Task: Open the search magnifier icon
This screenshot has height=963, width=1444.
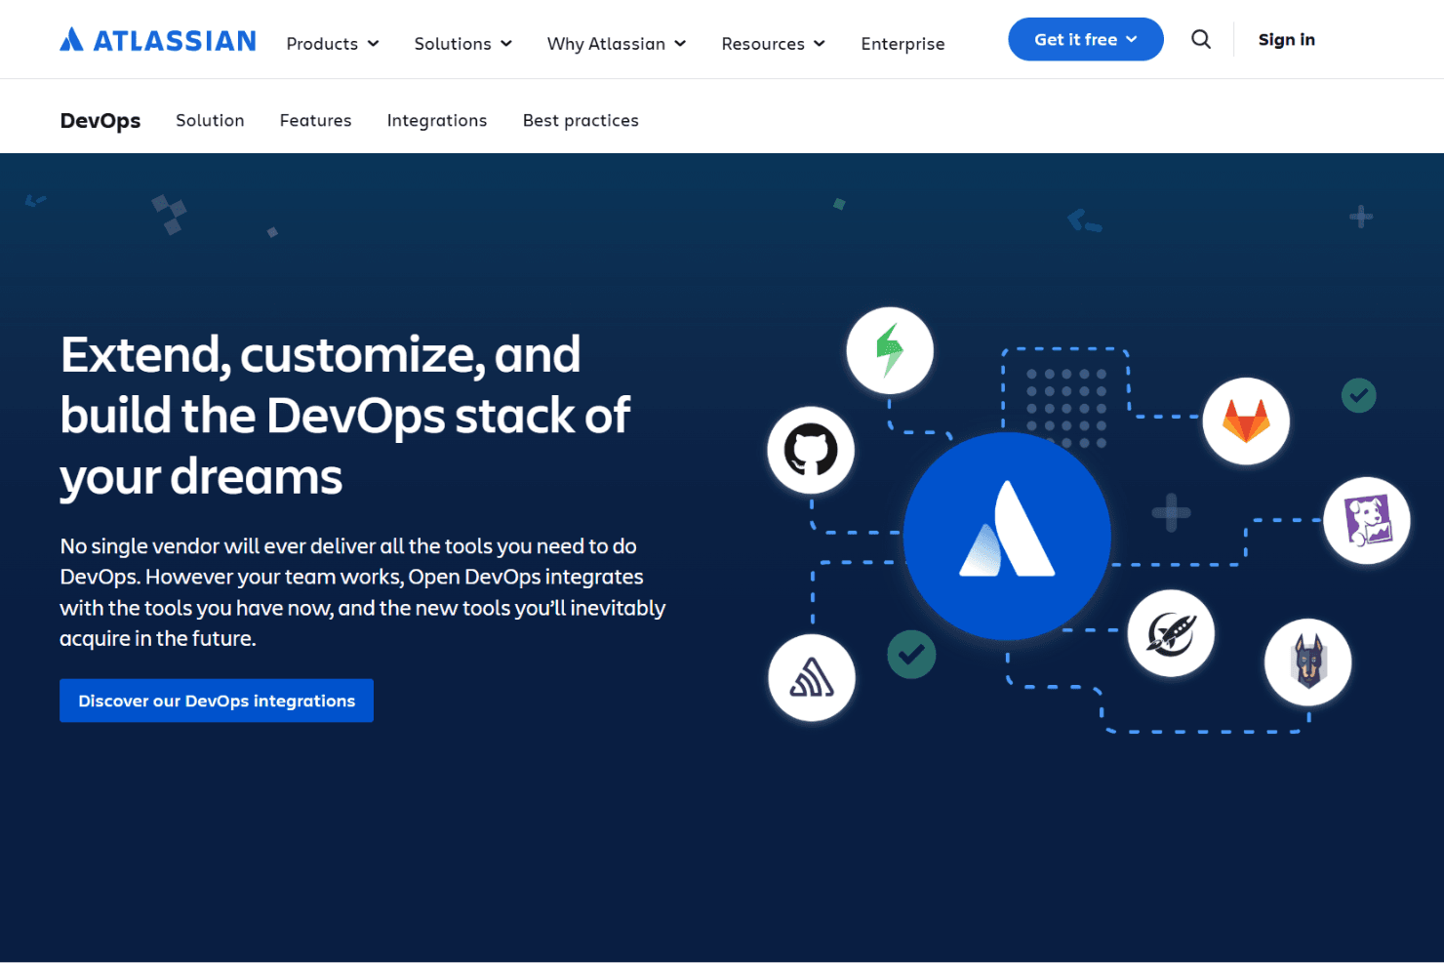Action: [1201, 39]
